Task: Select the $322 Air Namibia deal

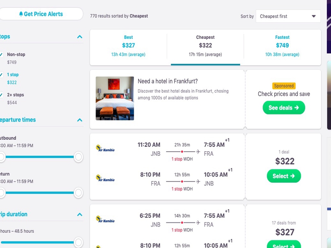Action: 284,176
